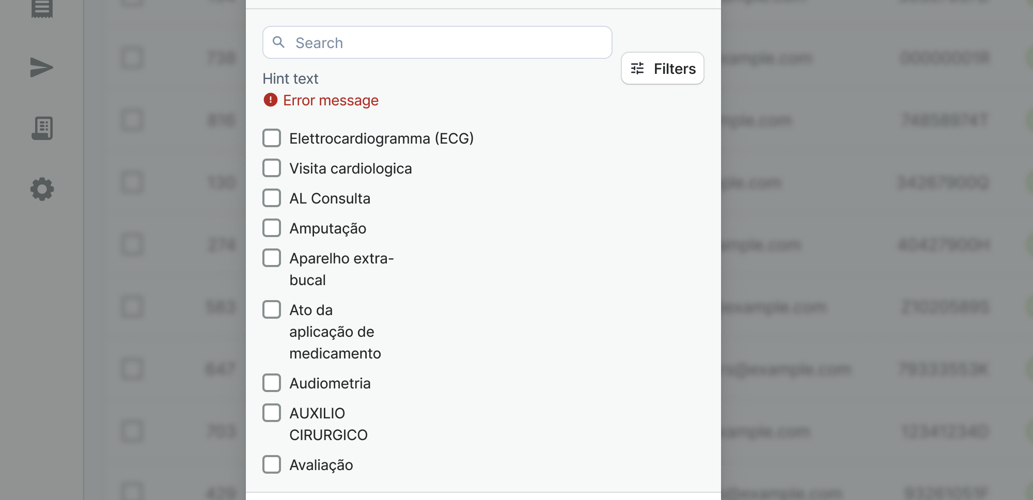
Task: Open the Filters button
Action: [663, 68]
